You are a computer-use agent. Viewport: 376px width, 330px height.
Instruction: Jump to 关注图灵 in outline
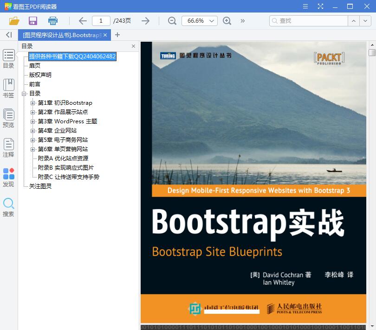pos(40,186)
